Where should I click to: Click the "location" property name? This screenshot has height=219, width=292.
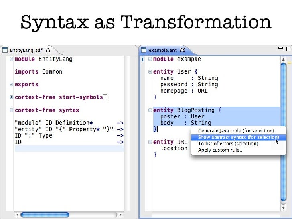pos(174,148)
